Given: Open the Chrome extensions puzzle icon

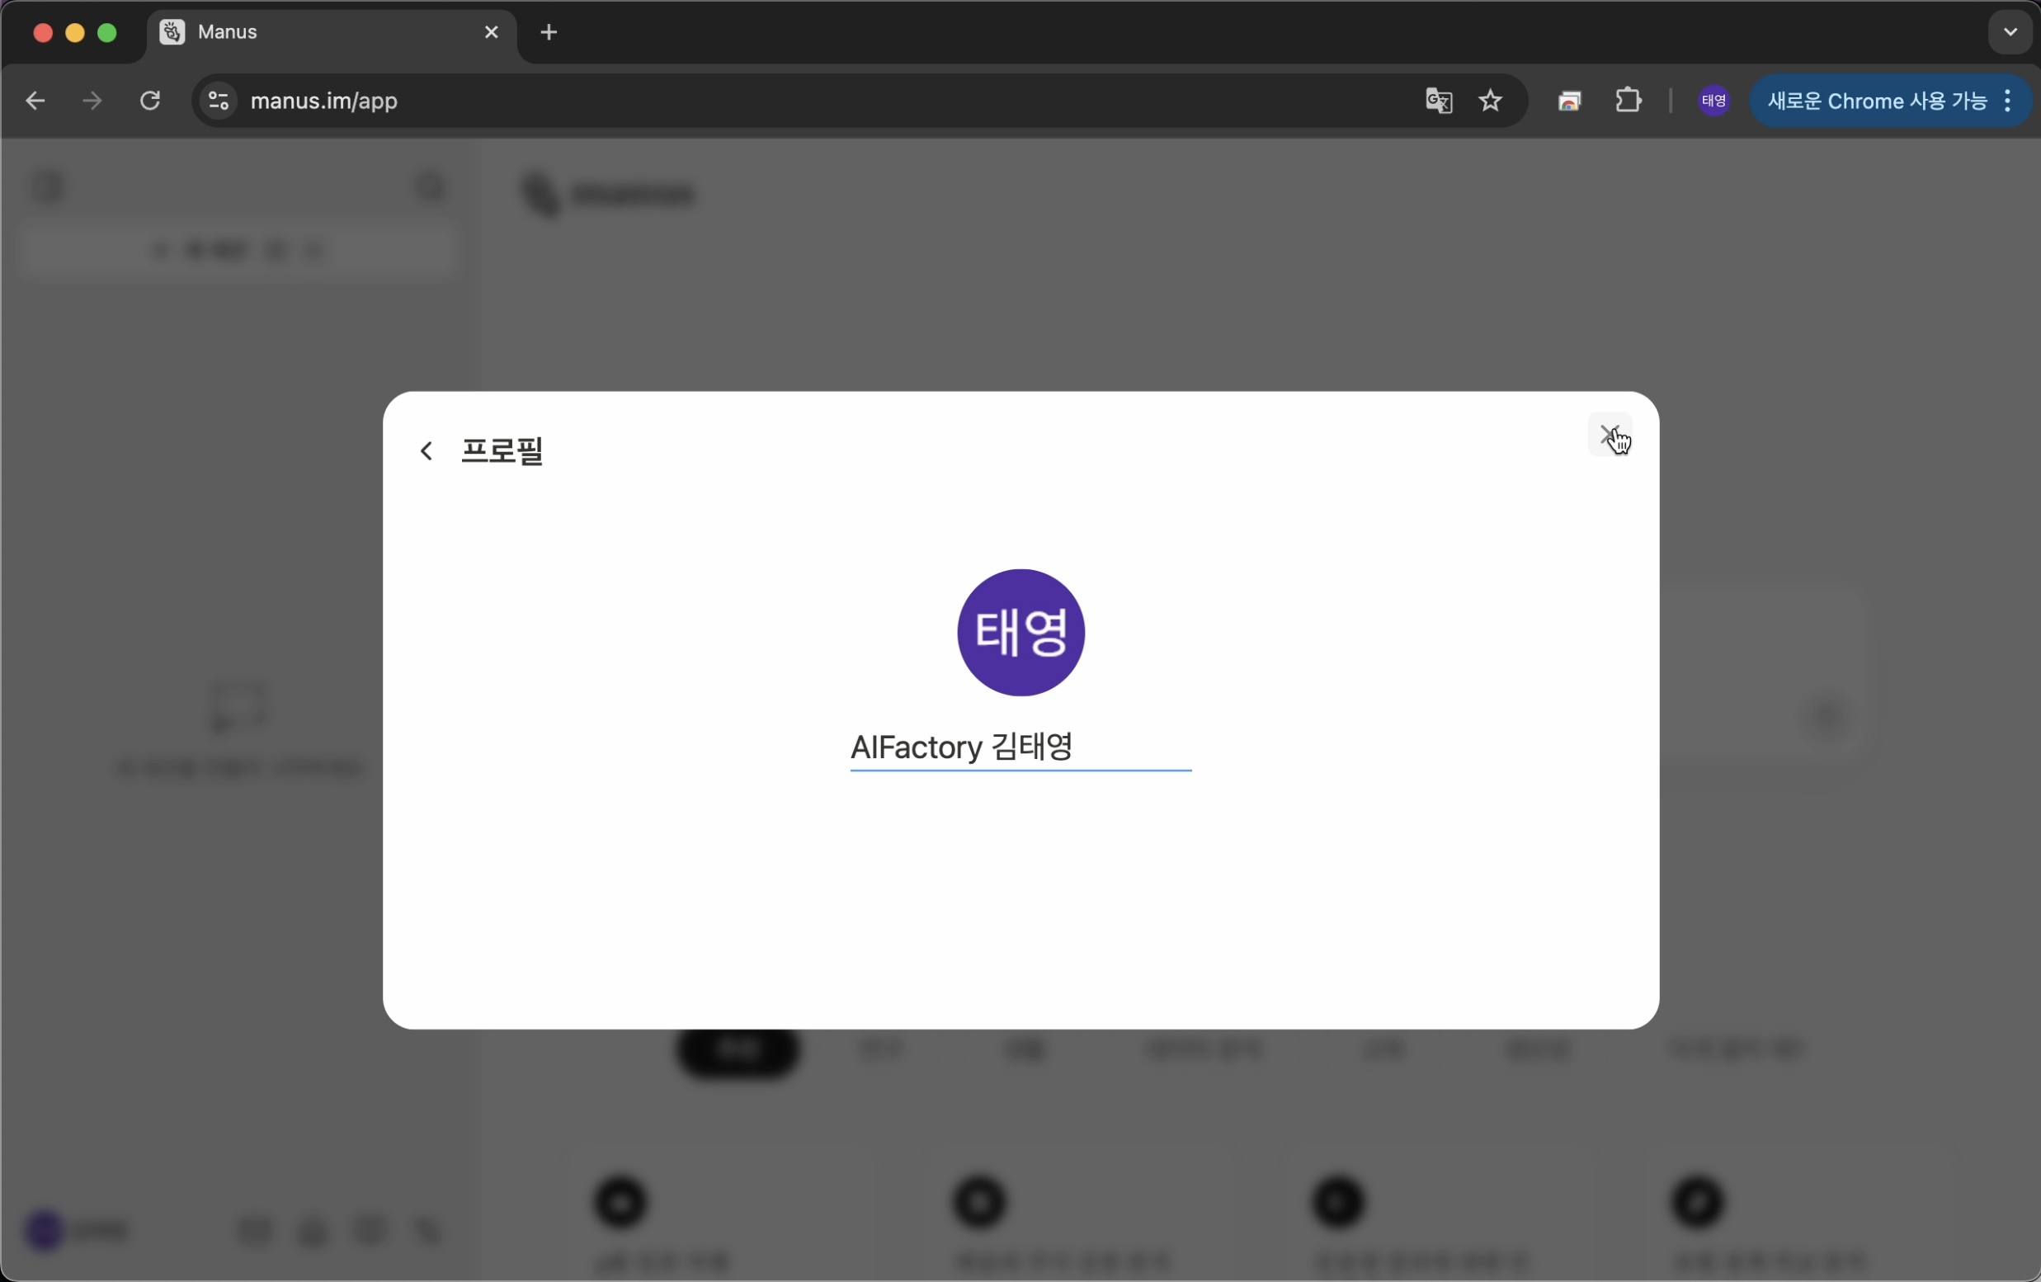Looking at the screenshot, I should [1628, 101].
